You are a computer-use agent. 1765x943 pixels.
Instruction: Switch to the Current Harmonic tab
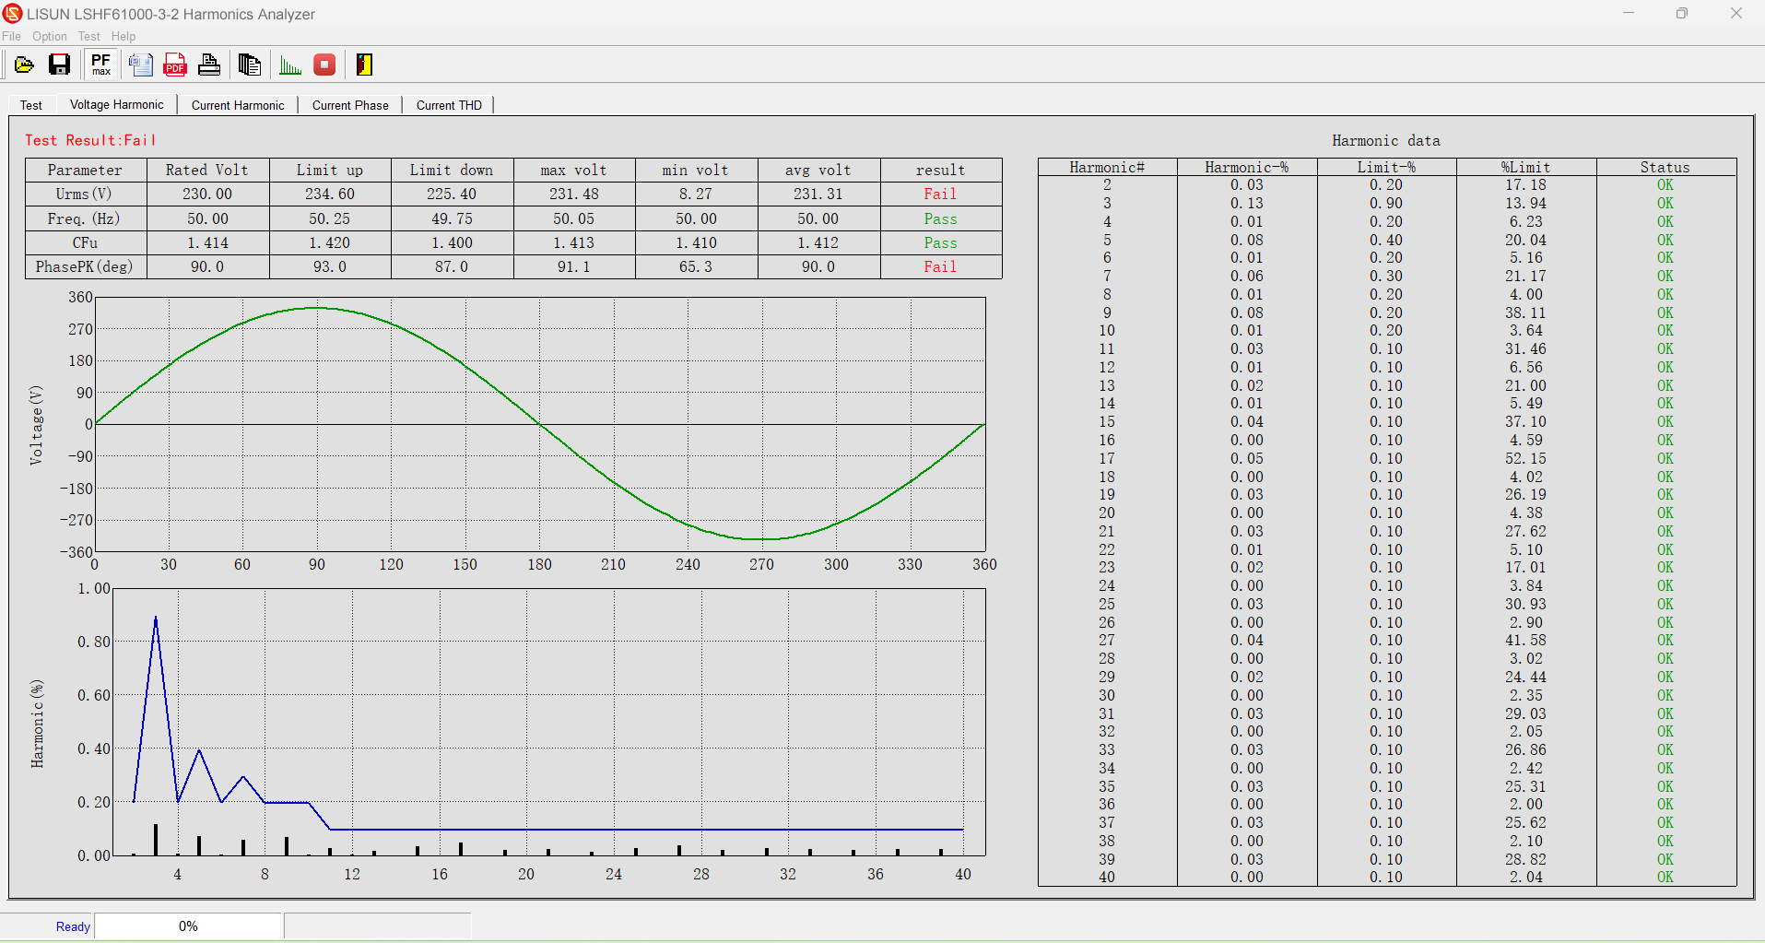click(x=238, y=104)
